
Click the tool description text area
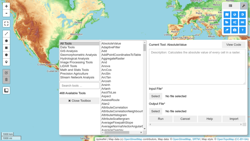click(x=197, y=67)
